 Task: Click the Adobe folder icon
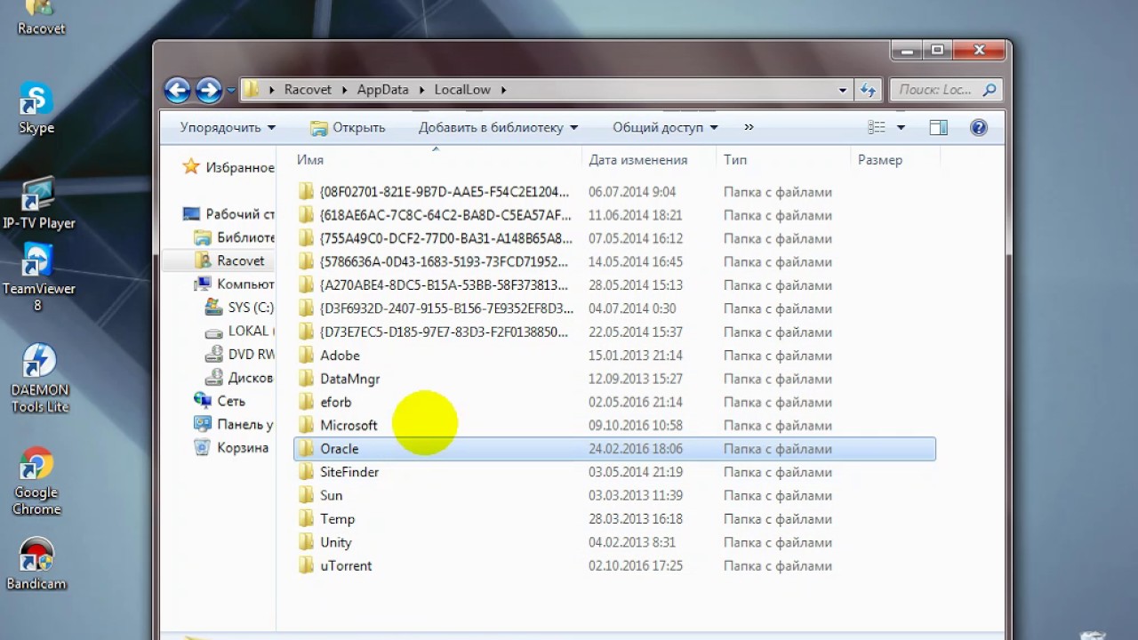tap(306, 356)
